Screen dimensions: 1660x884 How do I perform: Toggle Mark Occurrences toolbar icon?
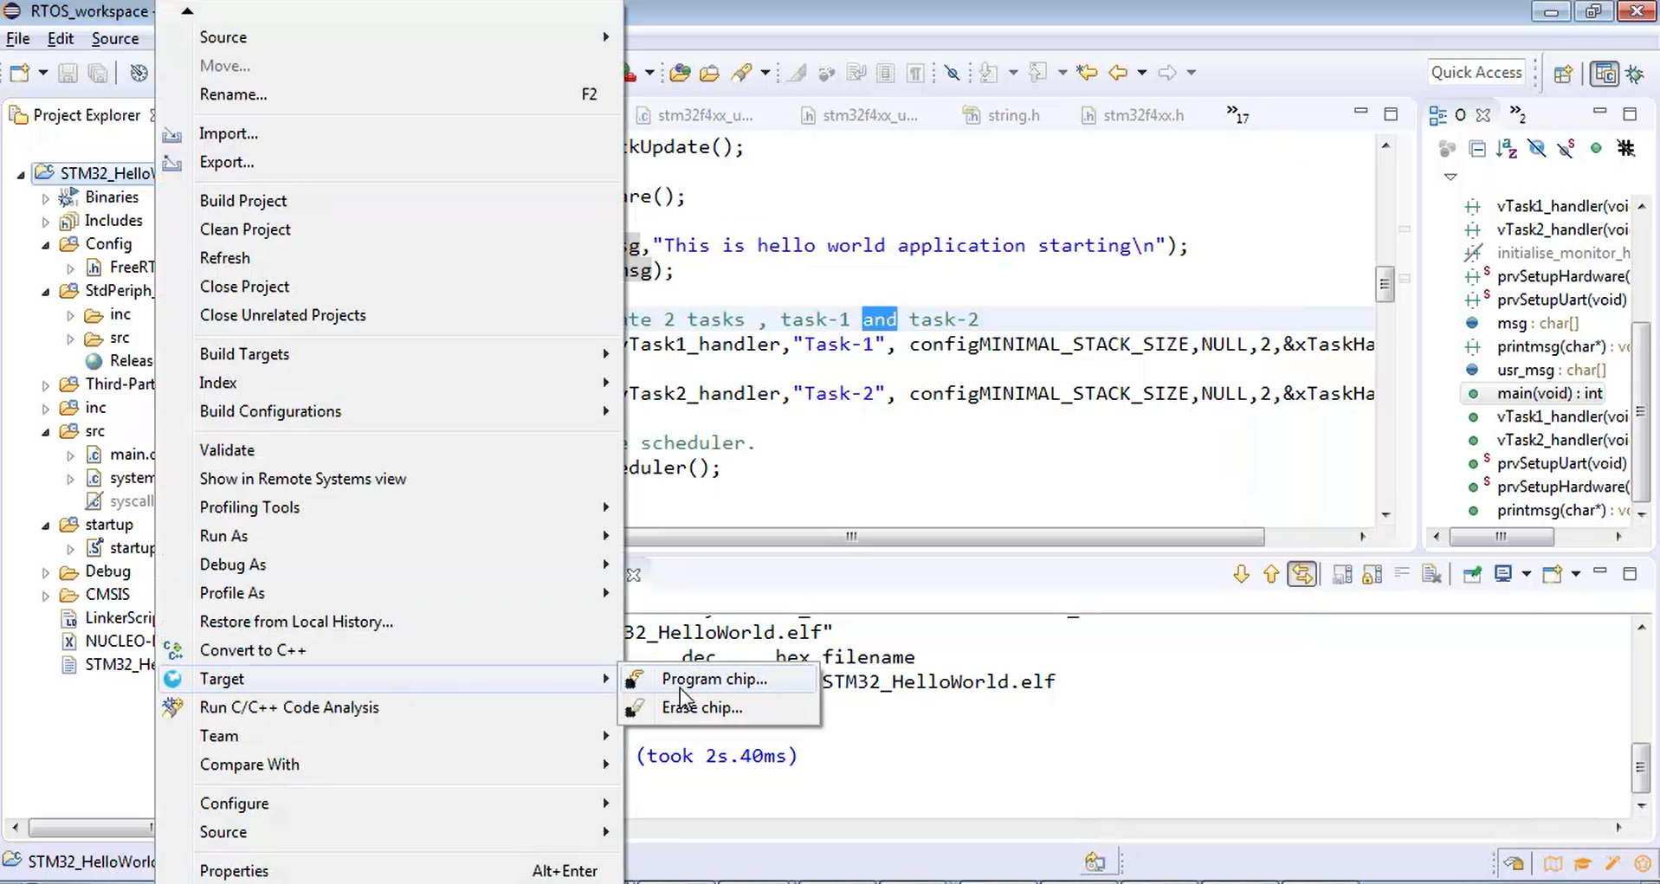pyautogui.click(x=797, y=73)
